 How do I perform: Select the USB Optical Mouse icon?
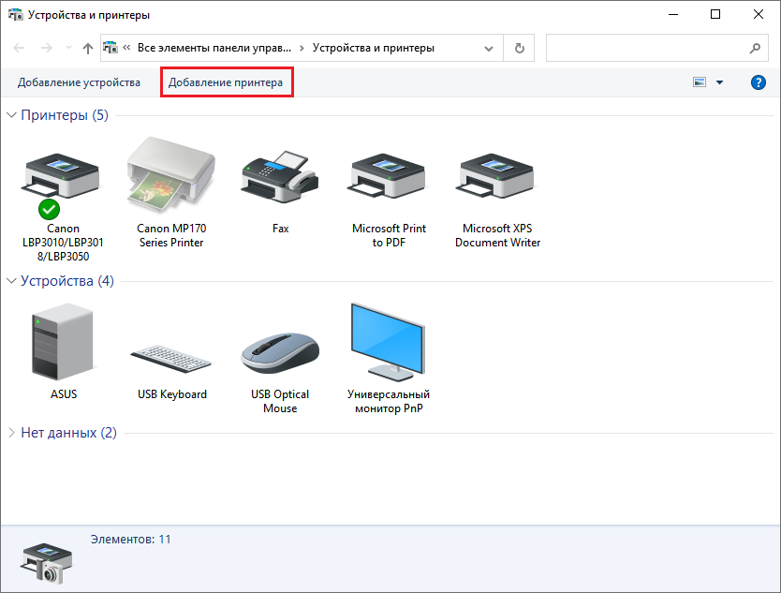point(280,353)
